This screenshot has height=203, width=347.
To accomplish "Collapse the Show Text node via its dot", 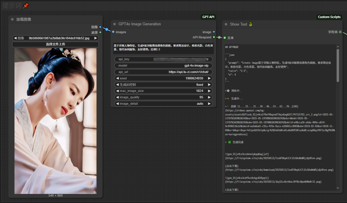I will coord(226,24).
